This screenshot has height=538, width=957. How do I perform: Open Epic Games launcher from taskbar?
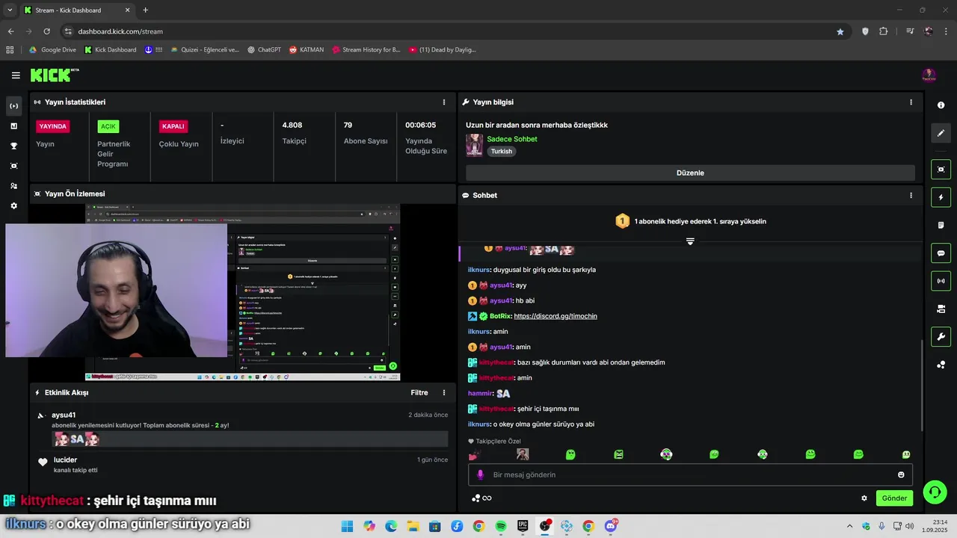pos(523,526)
